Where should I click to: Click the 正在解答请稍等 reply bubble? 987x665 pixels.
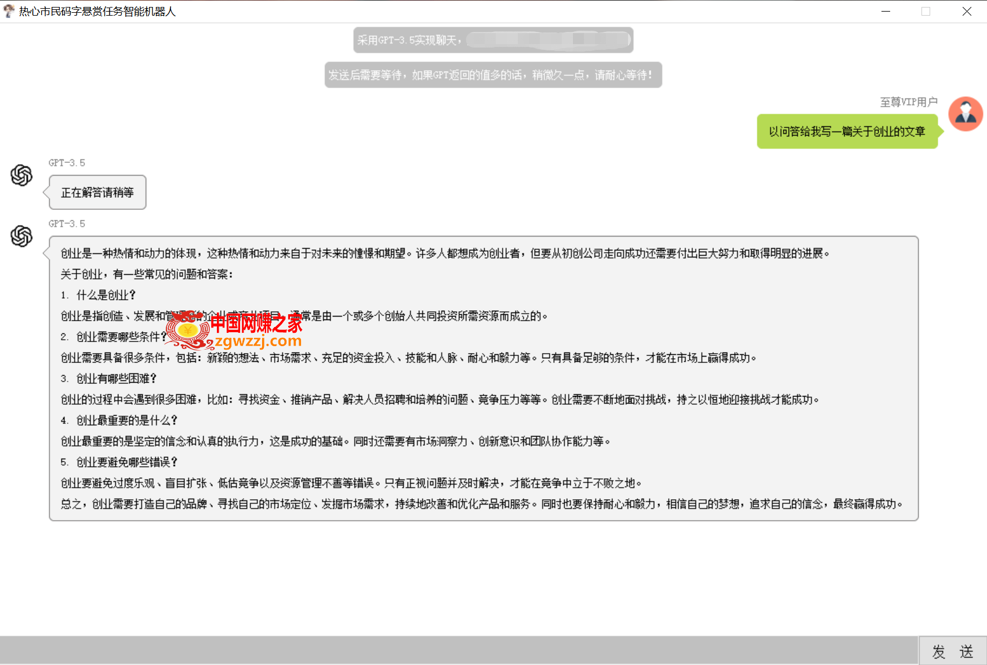[97, 192]
